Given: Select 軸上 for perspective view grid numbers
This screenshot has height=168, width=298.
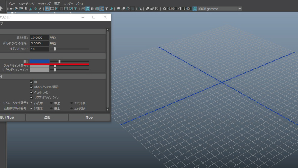Looking at the screenshot, I should tap(51, 103).
